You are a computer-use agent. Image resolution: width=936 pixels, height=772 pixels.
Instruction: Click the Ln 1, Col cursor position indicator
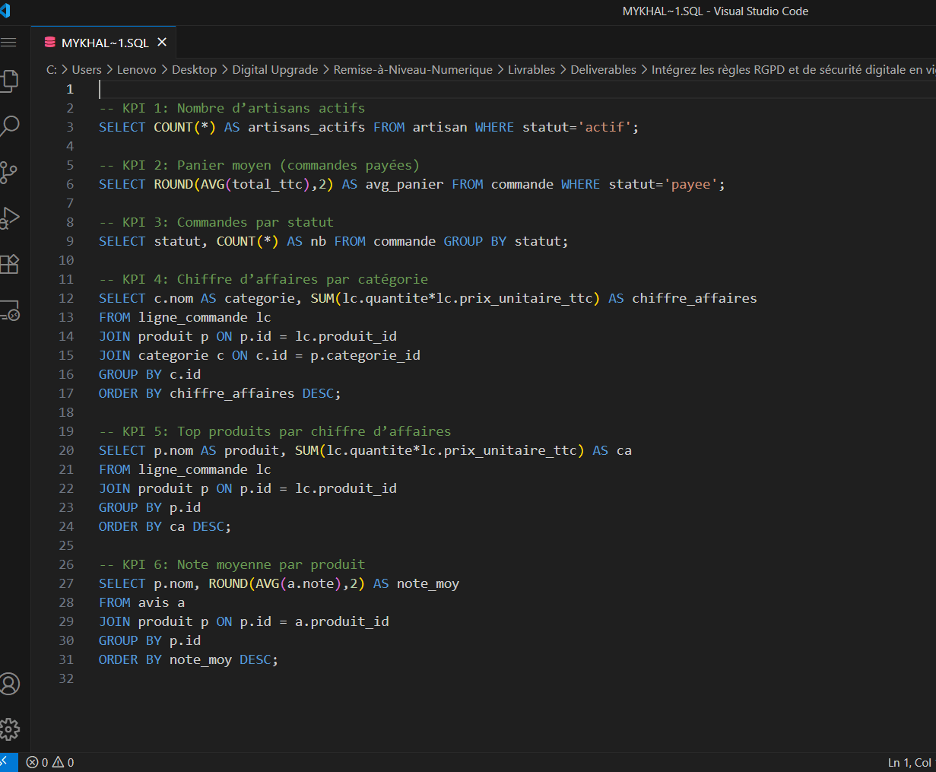coord(909,762)
